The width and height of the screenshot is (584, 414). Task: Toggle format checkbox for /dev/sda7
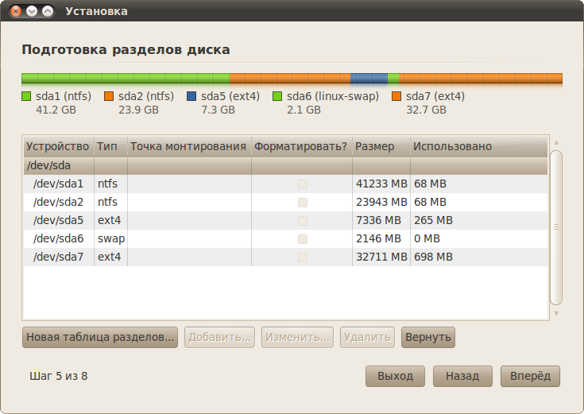(x=303, y=257)
